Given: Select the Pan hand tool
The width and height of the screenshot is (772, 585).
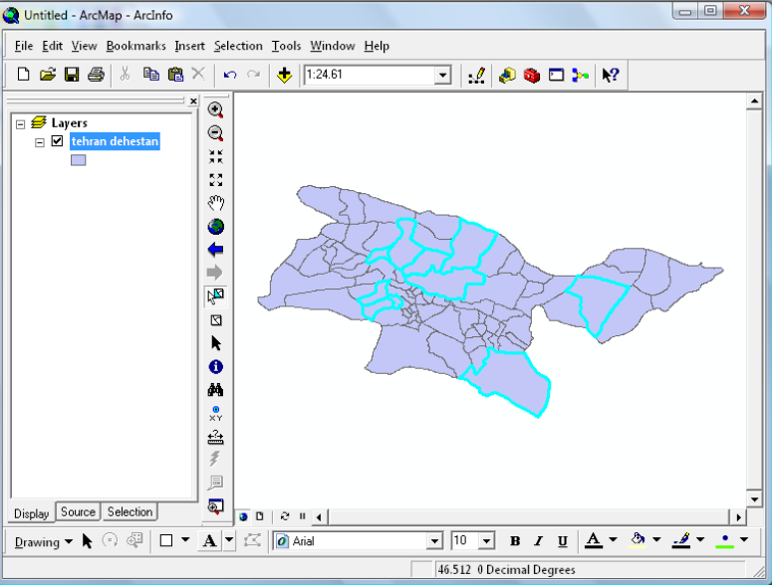Looking at the screenshot, I should [x=215, y=203].
